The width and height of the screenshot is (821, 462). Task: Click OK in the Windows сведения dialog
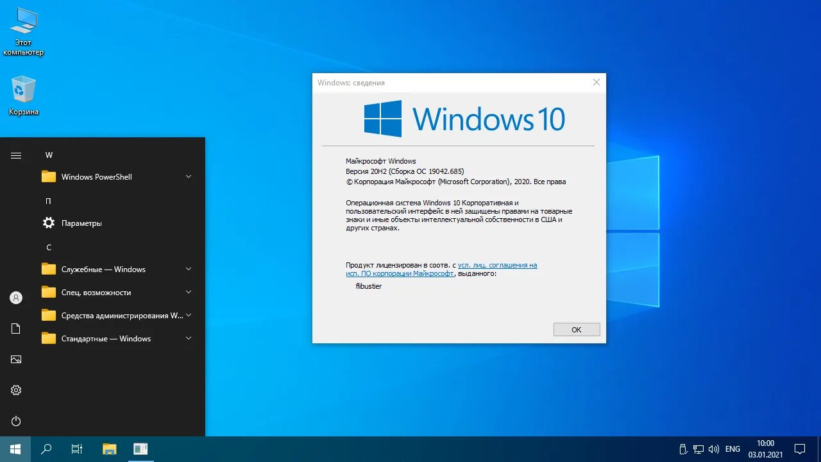pos(577,329)
